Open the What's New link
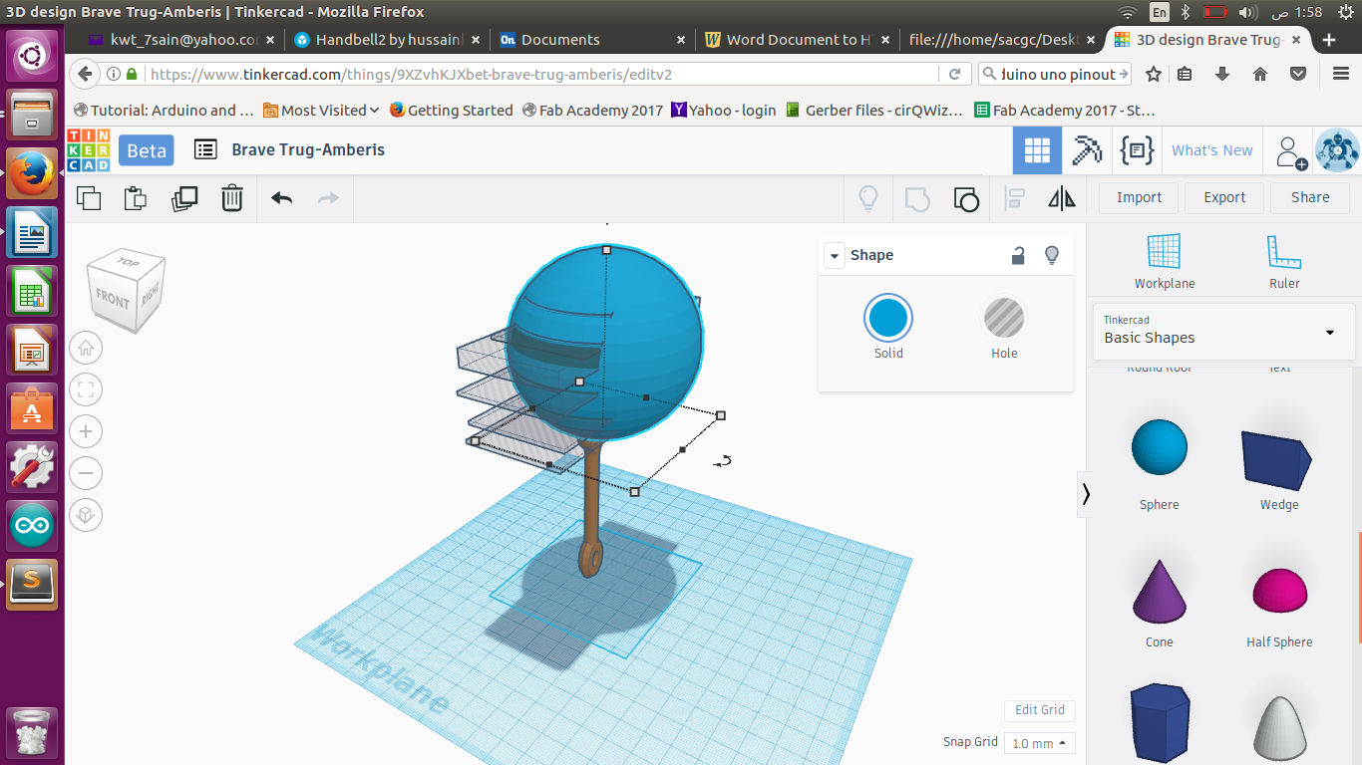 pyautogui.click(x=1211, y=150)
